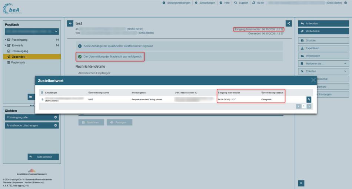
Task: Log out using the power icon
Action: (x=345, y=3)
